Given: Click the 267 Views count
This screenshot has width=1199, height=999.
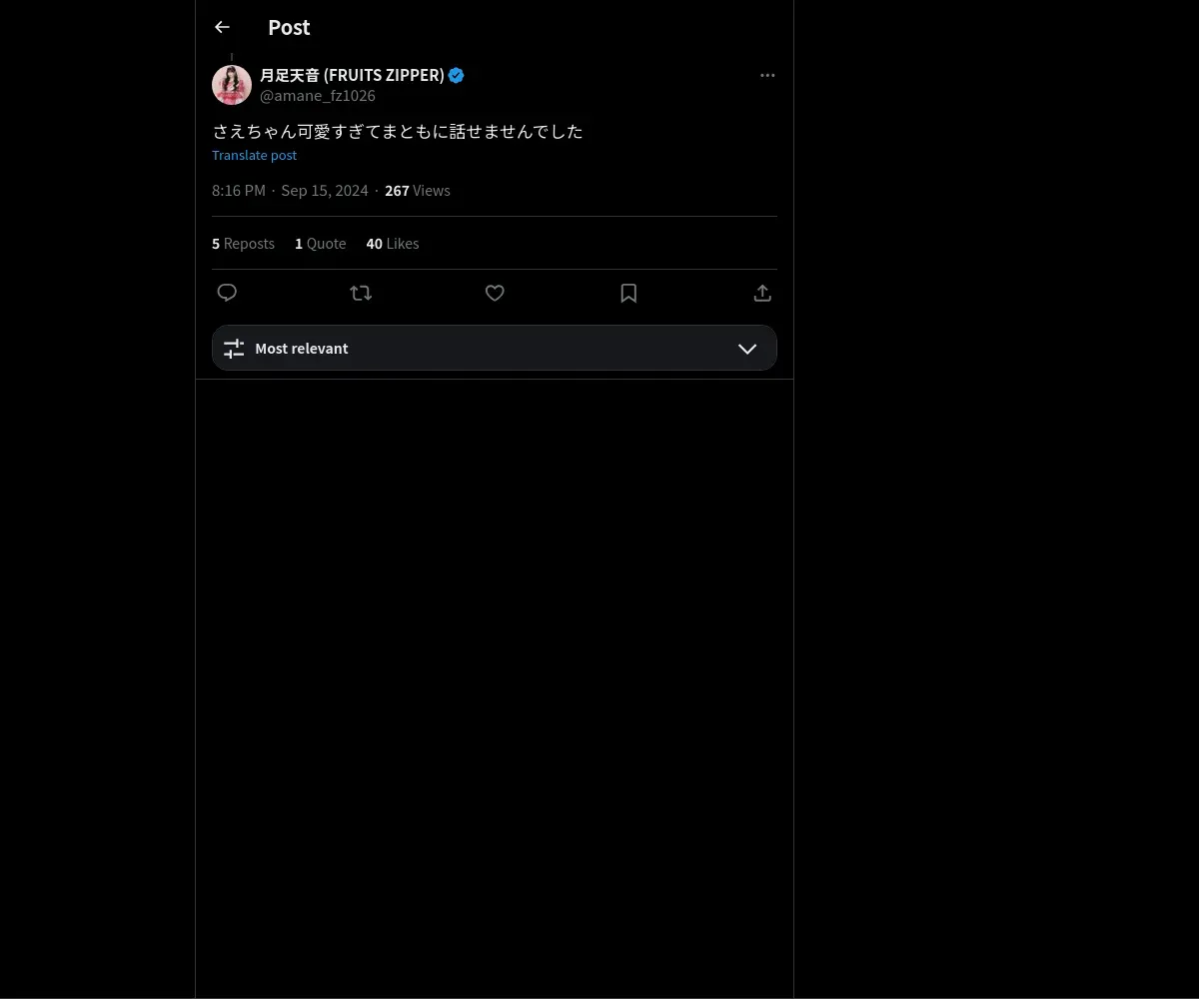Looking at the screenshot, I should tap(418, 191).
